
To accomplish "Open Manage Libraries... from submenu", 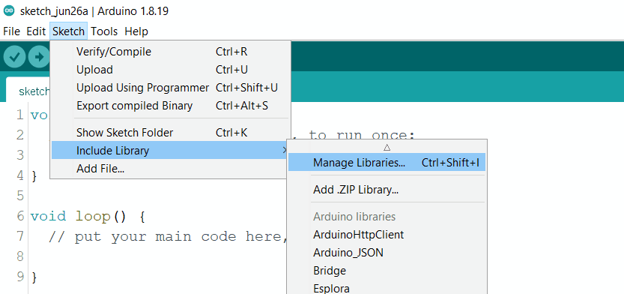I will tap(387, 163).
